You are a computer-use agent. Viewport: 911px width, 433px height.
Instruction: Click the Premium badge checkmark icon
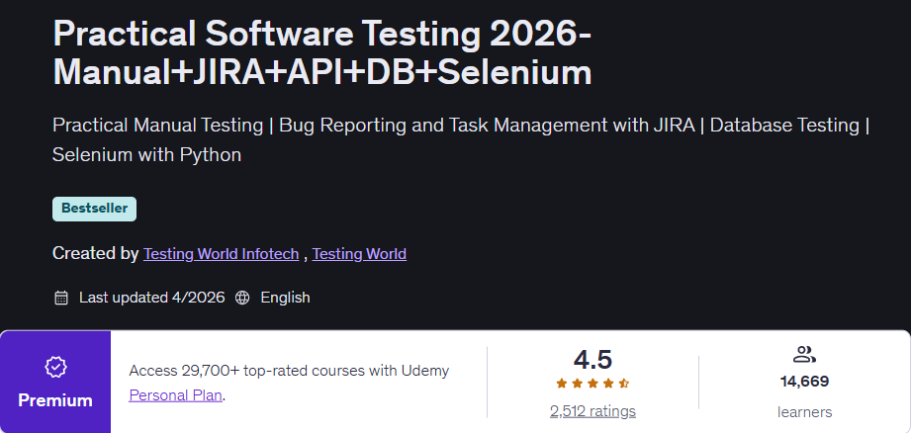[55, 367]
